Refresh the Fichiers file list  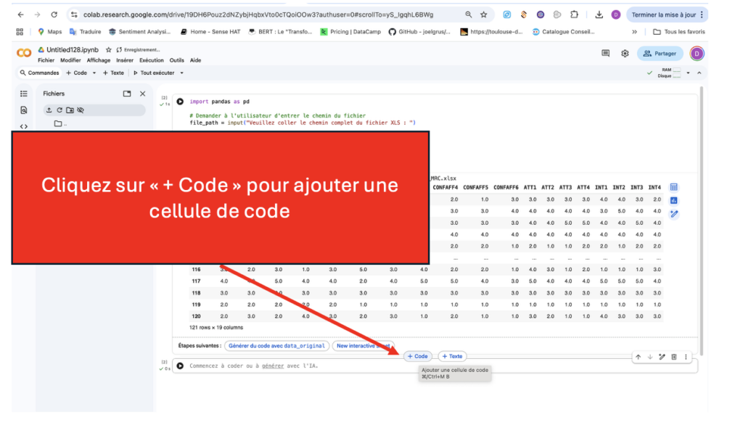pyautogui.click(x=59, y=110)
